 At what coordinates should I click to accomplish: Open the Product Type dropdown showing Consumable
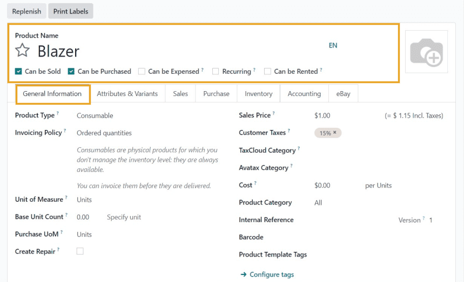[95, 115]
